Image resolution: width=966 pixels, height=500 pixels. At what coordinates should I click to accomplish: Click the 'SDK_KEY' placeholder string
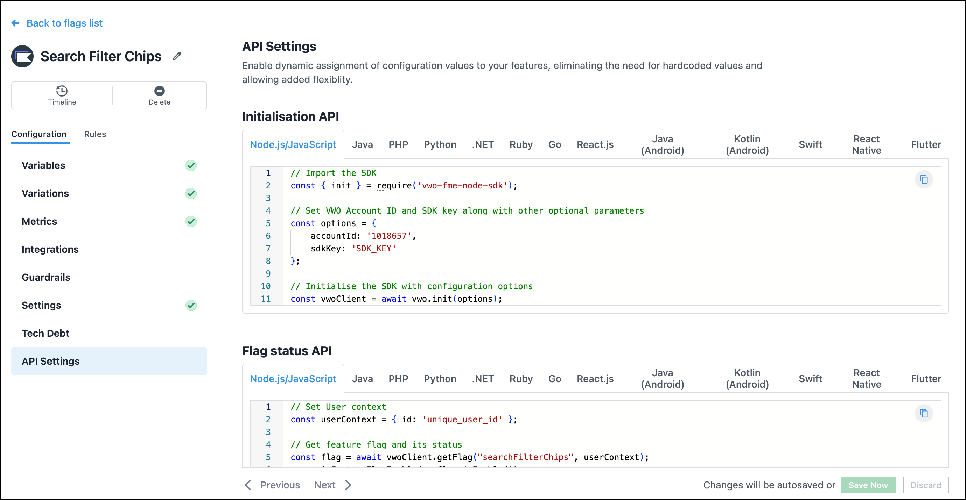coord(373,248)
